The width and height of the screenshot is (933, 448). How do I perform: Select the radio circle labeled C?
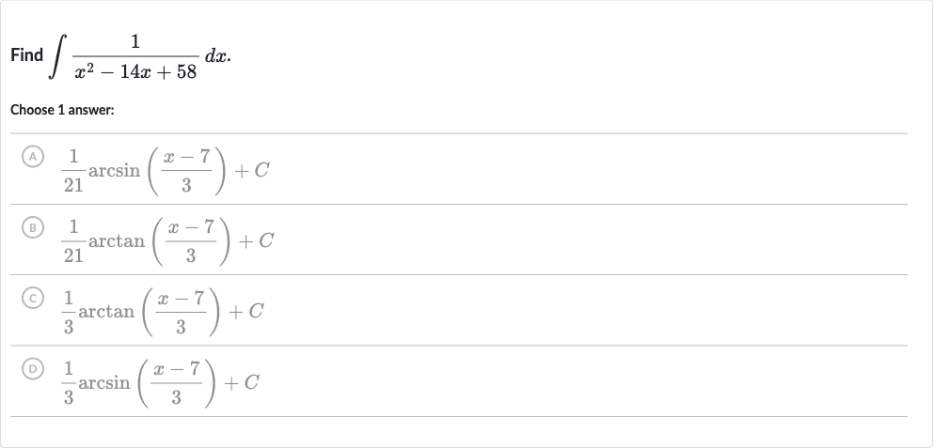click(33, 299)
